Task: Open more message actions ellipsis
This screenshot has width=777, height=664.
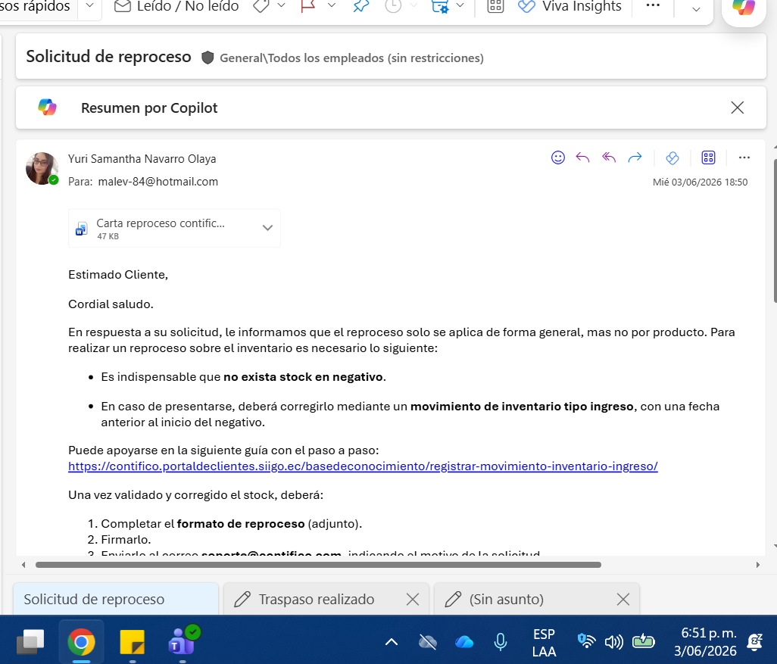Action: [744, 157]
